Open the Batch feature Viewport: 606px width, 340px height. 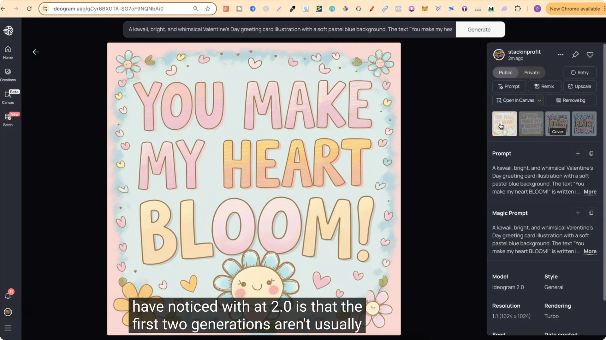[9, 120]
